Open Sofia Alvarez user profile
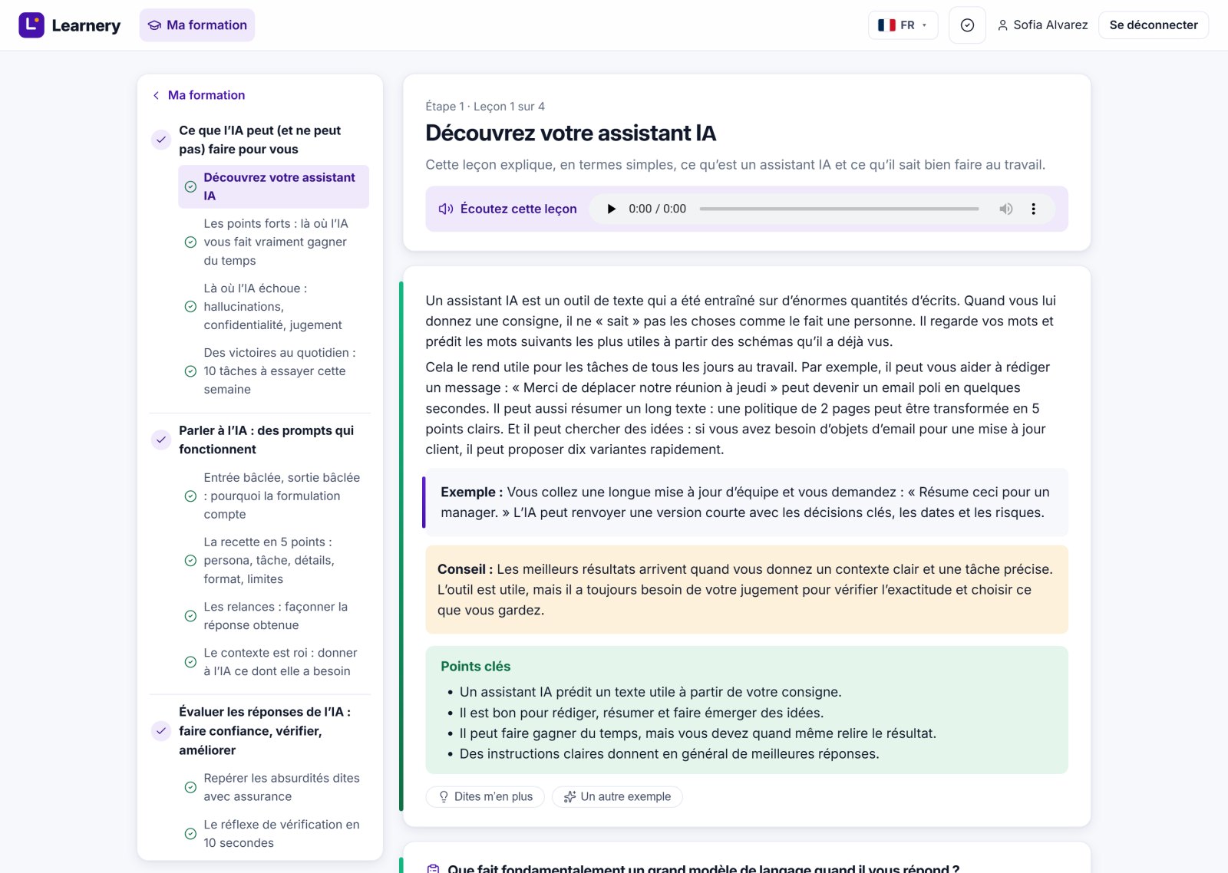 [x=1042, y=25]
